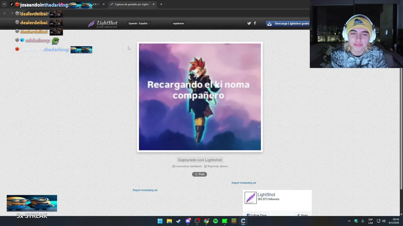The image size is (403, 226).
Task: Click right-side Report misleading ad link
Action: [244, 183]
